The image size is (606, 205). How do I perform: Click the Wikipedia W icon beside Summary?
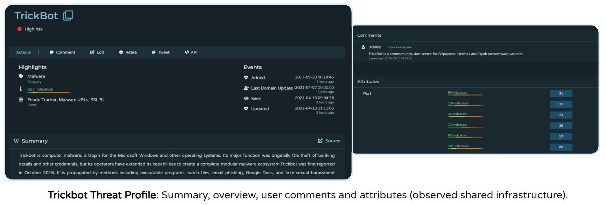point(16,141)
